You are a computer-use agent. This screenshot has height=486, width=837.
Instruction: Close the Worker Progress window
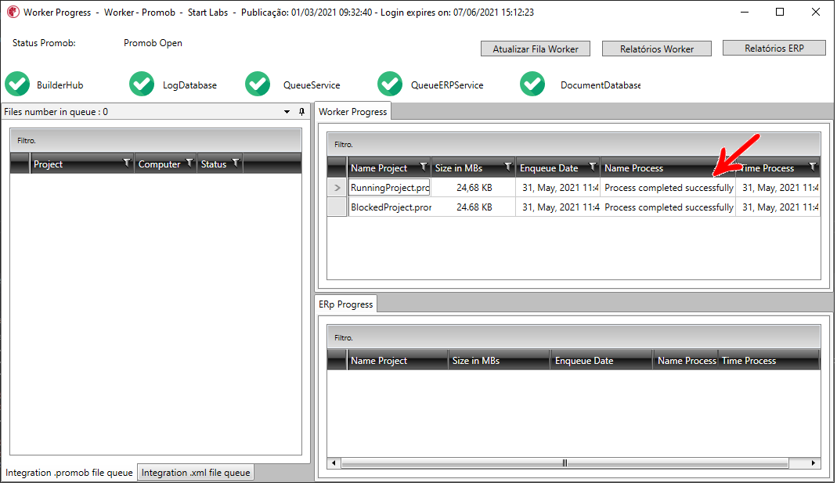point(816,12)
